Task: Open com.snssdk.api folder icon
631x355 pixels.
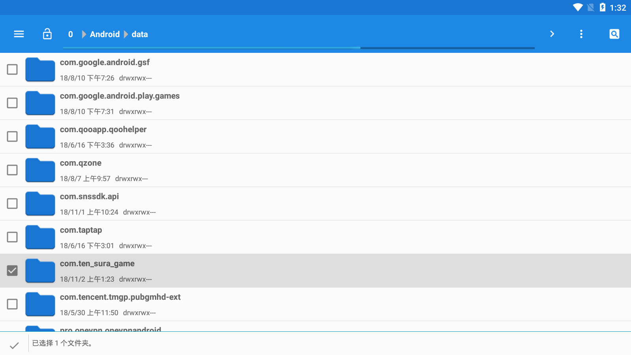Action: [x=40, y=204]
